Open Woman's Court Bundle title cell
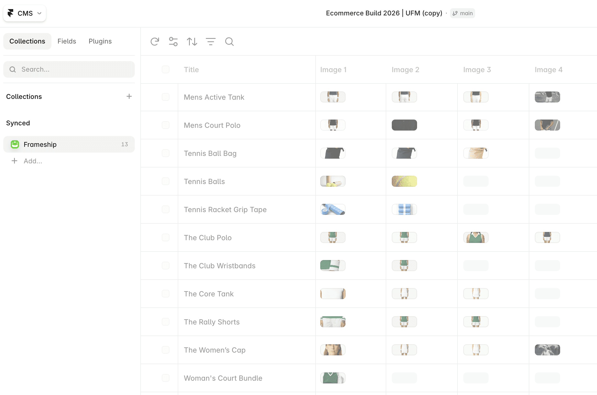The width and height of the screenshot is (597, 395). coord(247,378)
